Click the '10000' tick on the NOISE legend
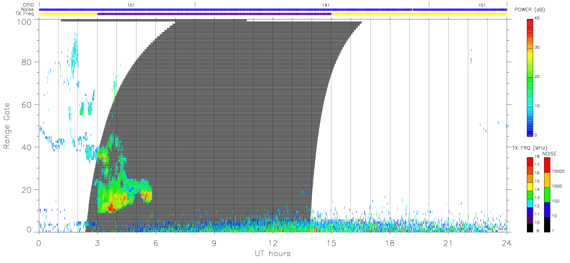 click(558, 171)
